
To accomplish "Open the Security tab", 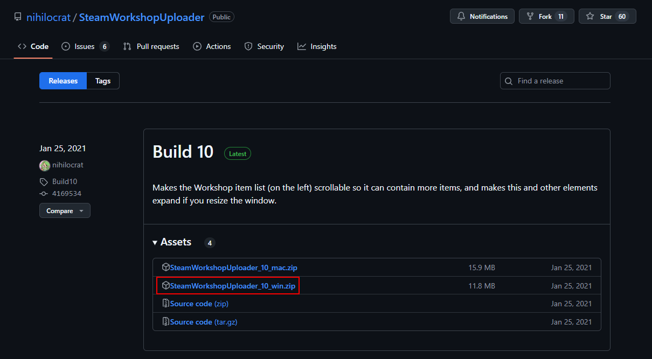I will pos(264,46).
